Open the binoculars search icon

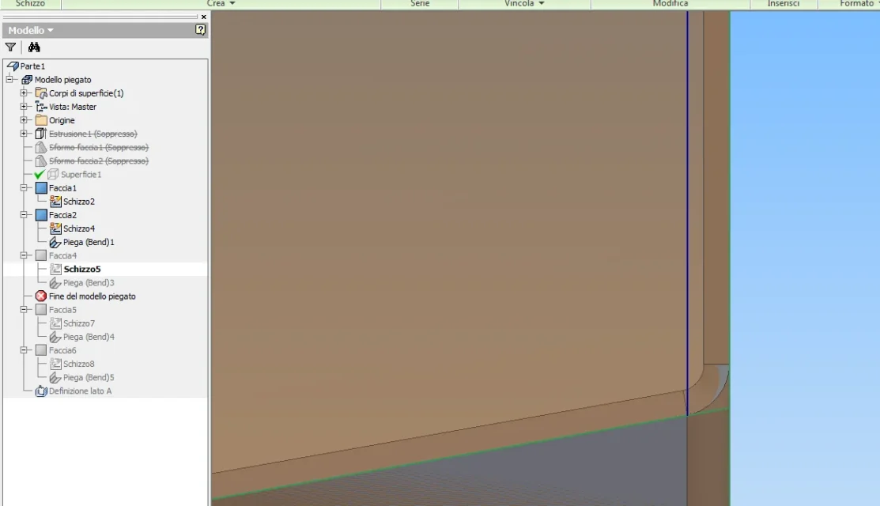click(x=34, y=47)
